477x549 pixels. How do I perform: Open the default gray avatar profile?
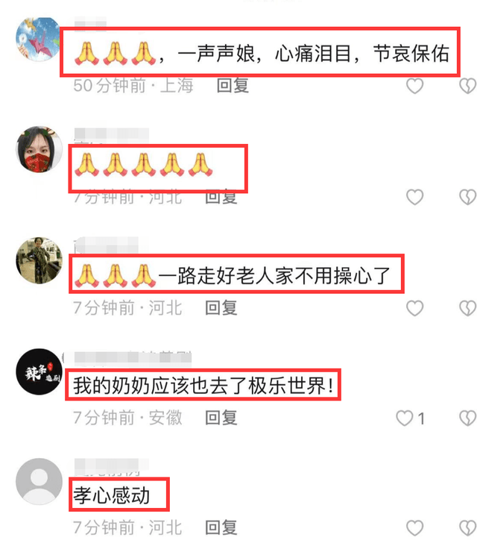(x=39, y=481)
